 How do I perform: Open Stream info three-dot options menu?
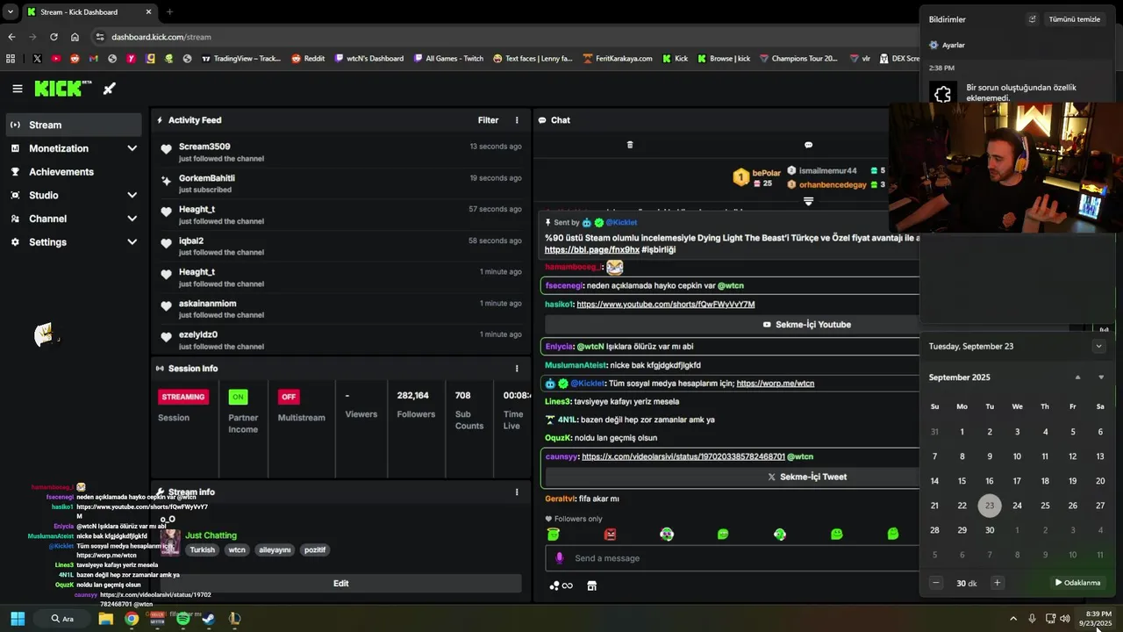point(517,492)
